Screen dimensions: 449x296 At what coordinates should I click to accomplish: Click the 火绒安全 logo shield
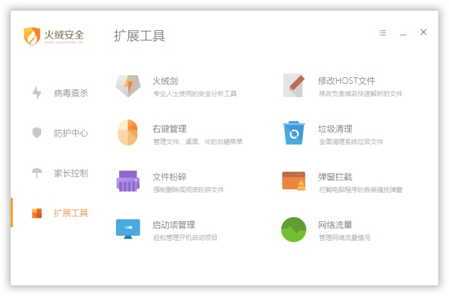pyautogui.click(x=32, y=36)
